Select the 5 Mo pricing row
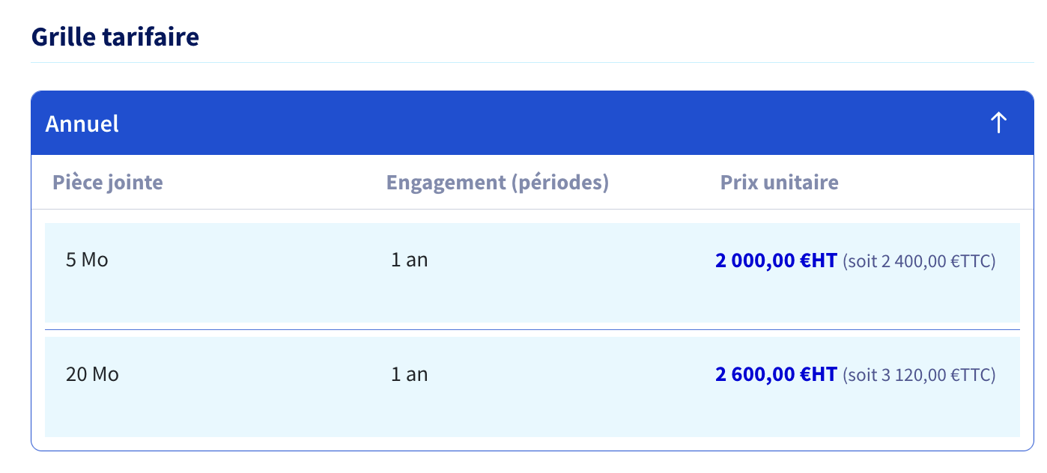 532,272
